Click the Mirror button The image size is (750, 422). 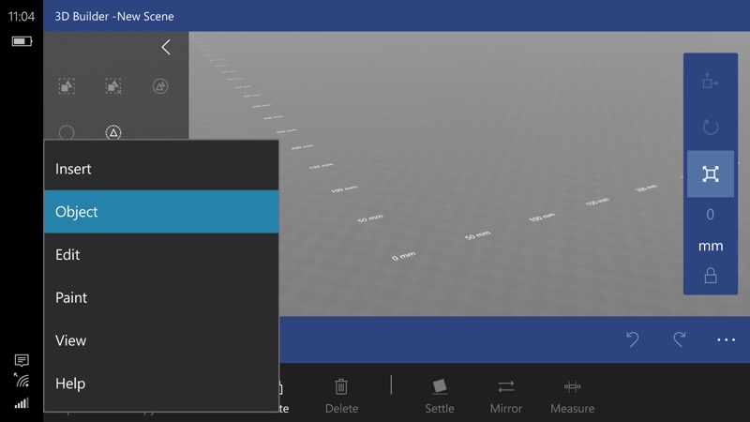506,396
